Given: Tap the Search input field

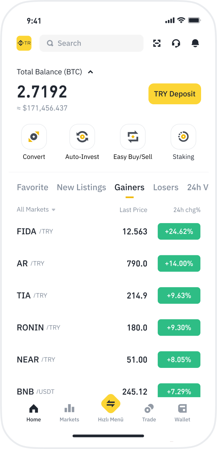Looking at the screenshot, I should [x=91, y=43].
